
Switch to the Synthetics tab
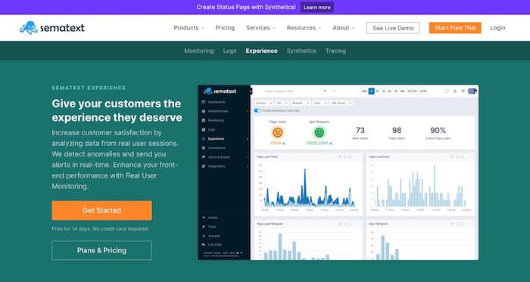pyautogui.click(x=301, y=51)
